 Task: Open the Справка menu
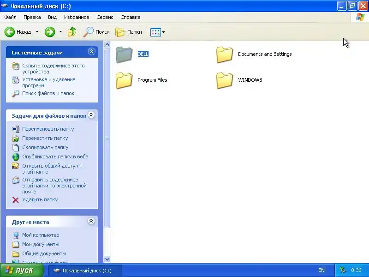[131, 17]
